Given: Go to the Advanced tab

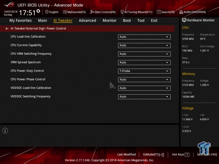Looking at the screenshot, I should pyautogui.click(x=88, y=20).
